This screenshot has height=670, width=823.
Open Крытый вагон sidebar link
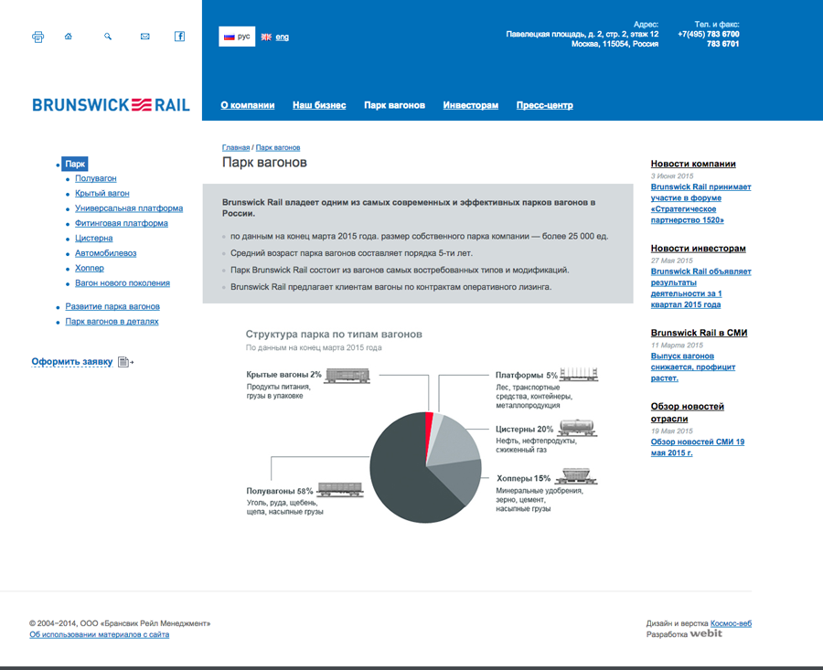click(102, 193)
